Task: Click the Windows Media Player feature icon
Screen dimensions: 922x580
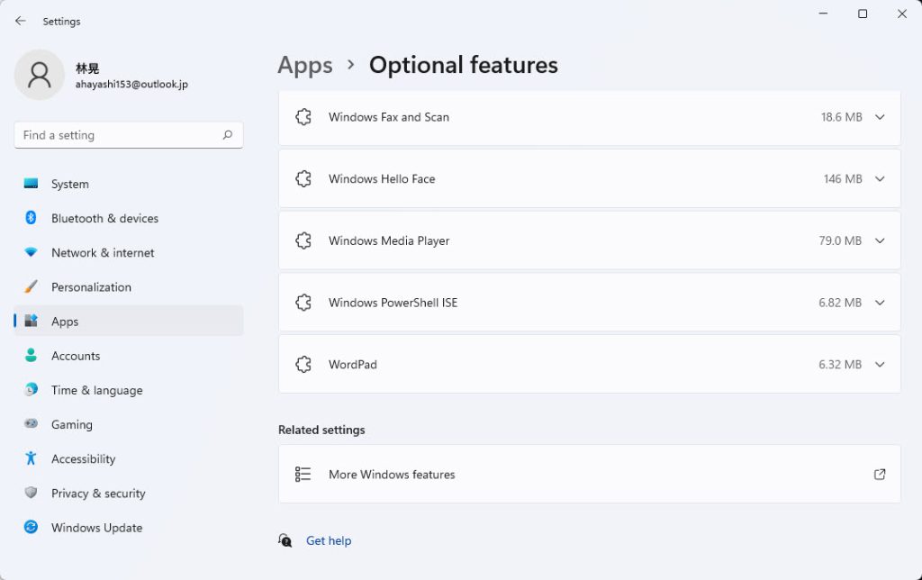Action: 303,240
